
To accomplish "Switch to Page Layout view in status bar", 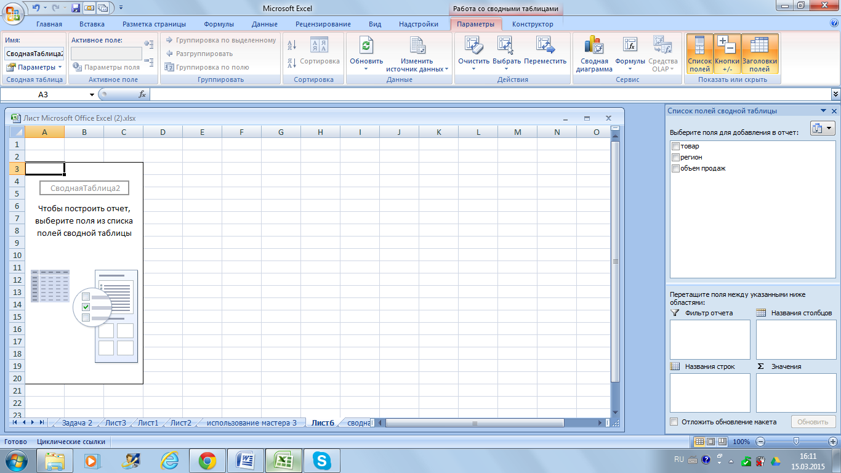I will [710, 442].
